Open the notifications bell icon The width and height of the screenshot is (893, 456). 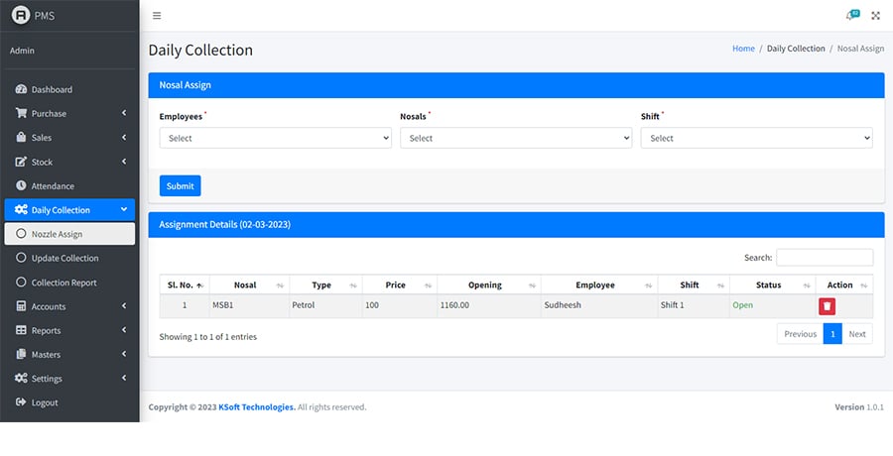click(x=850, y=16)
